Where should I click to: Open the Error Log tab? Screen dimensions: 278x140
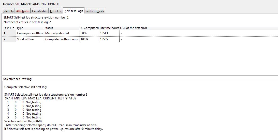coord(56,11)
